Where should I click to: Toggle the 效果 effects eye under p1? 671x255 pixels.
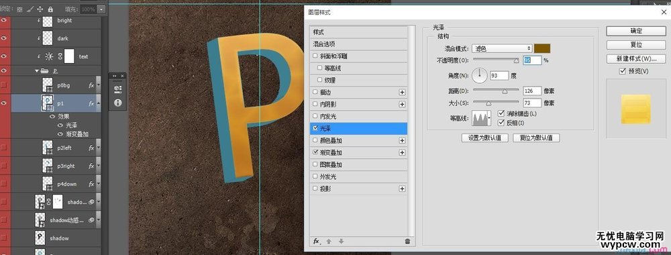tap(52, 116)
